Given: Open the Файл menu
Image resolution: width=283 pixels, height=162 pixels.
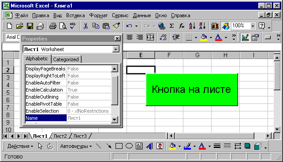Looking at the screenshot, I should click(21, 15).
